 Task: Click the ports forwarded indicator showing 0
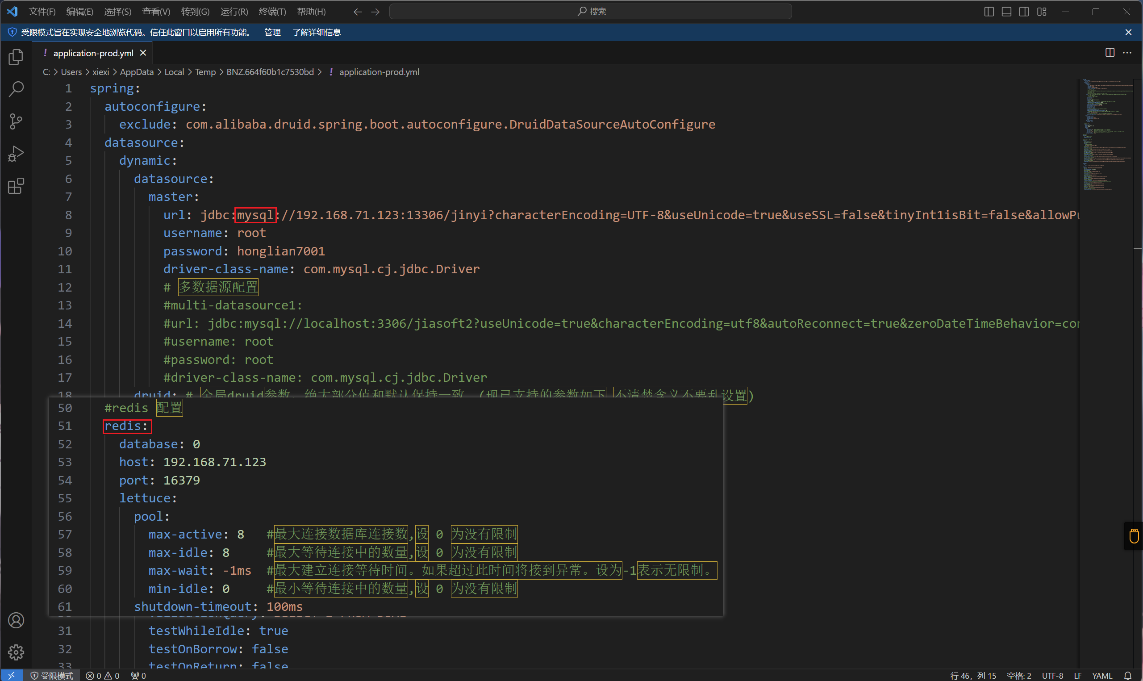point(138,676)
